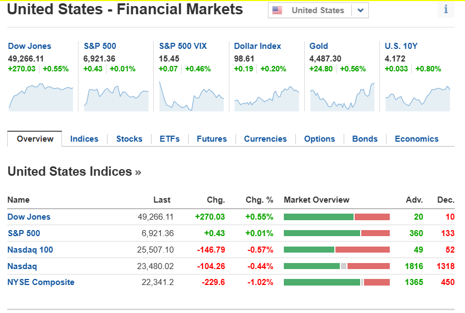
Task: Open Nasdaq 100 in the indices table
Action: pos(30,250)
